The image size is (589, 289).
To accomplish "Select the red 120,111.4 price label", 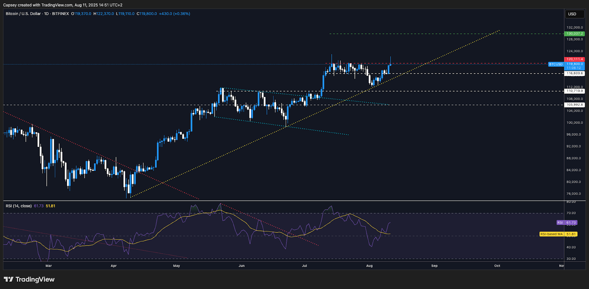I will click(x=574, y=59).
